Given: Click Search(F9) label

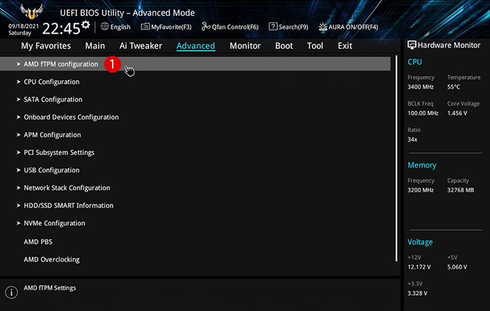Looking at the screenshot, I should pyautogui.click(x=293, y=27).
